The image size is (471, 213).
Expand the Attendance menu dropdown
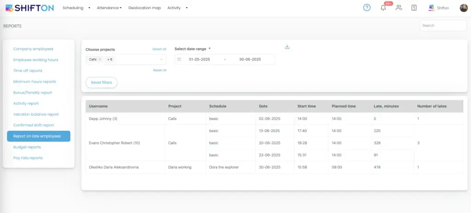[109, 8]
